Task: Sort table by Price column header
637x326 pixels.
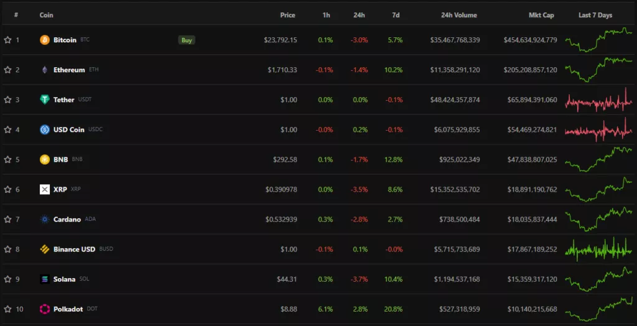Action: 287,15
